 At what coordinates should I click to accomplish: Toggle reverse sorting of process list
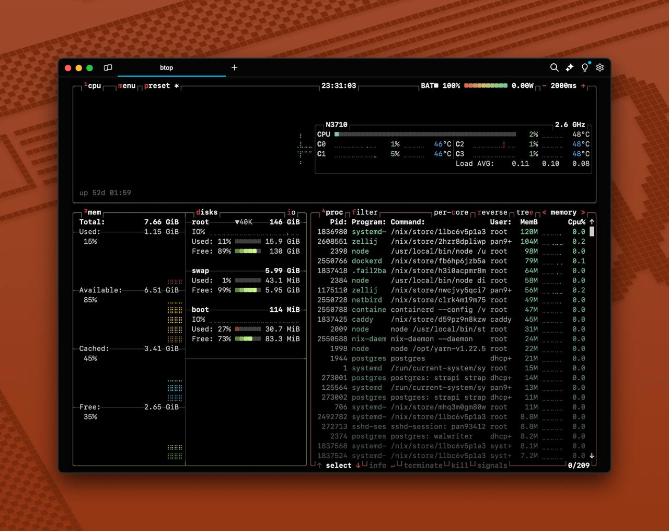tap(492, 212)
